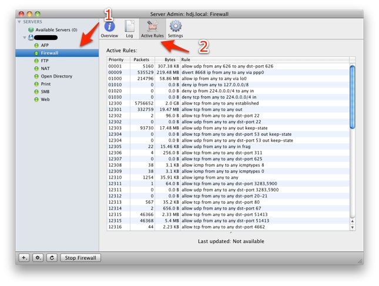The width and height of the screenshot is (379, 286).
Task: Click the refresh button
Action: pyautogui.click(x=52, y=258)
